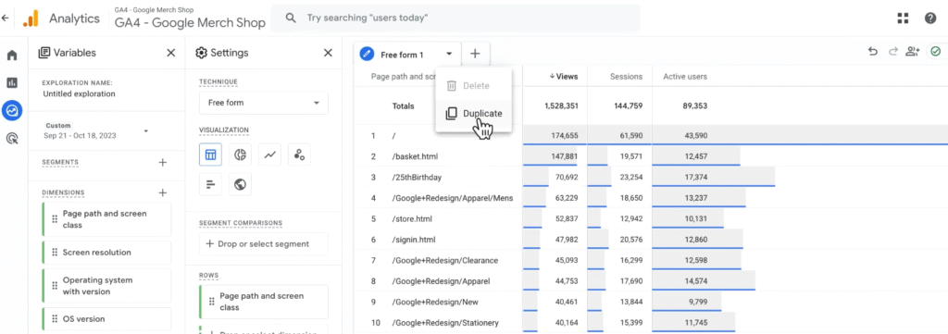Click the 1,528,351 total views value
Screen dimensions: 948x334
coord(562,105)
